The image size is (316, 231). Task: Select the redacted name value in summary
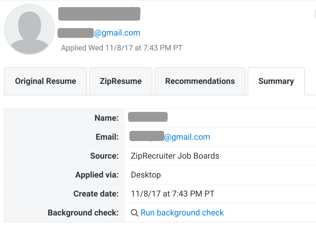147,117
